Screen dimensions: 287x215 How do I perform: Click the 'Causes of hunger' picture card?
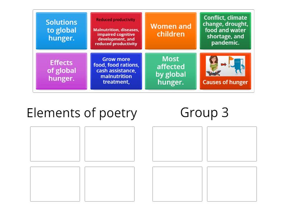[225, 71]
